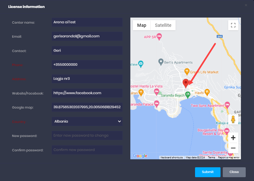This screenshot has width=254, height=181.
Task: Click the Center name text field
Action: coord(87,22)
